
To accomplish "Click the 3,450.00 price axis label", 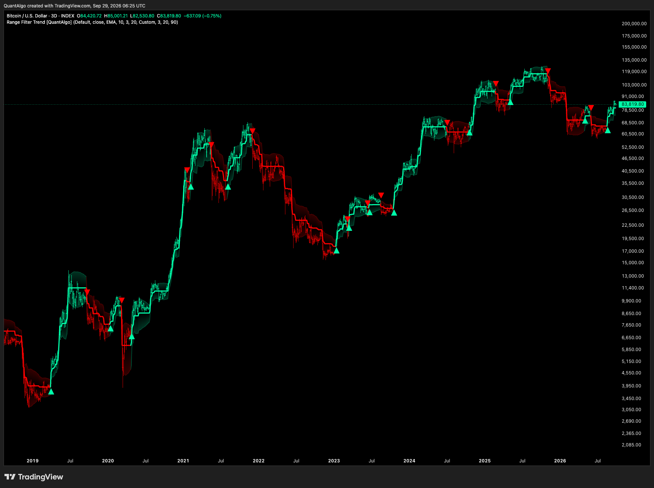I will (632, 399).
